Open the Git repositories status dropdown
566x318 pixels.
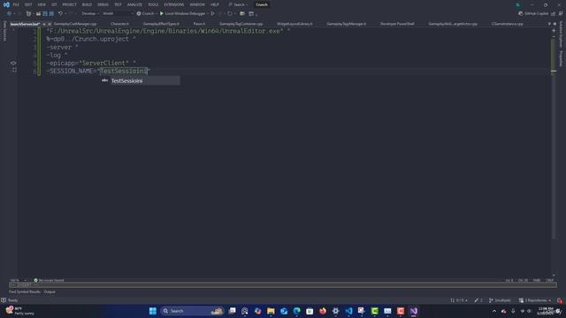point(535,300)
